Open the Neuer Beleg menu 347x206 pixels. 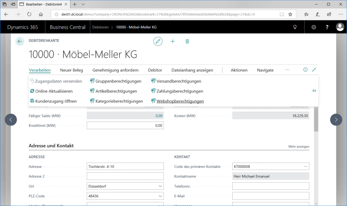coord(71,70)
